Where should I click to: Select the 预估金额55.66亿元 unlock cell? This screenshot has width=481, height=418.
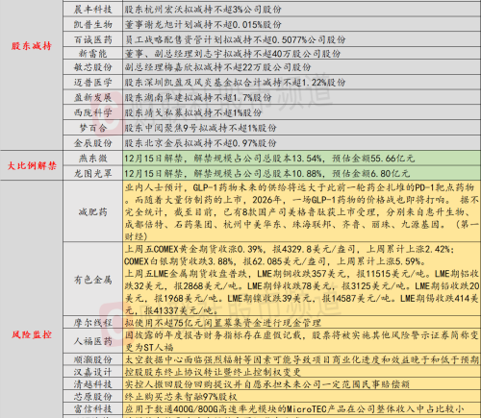tap(302, 158)
